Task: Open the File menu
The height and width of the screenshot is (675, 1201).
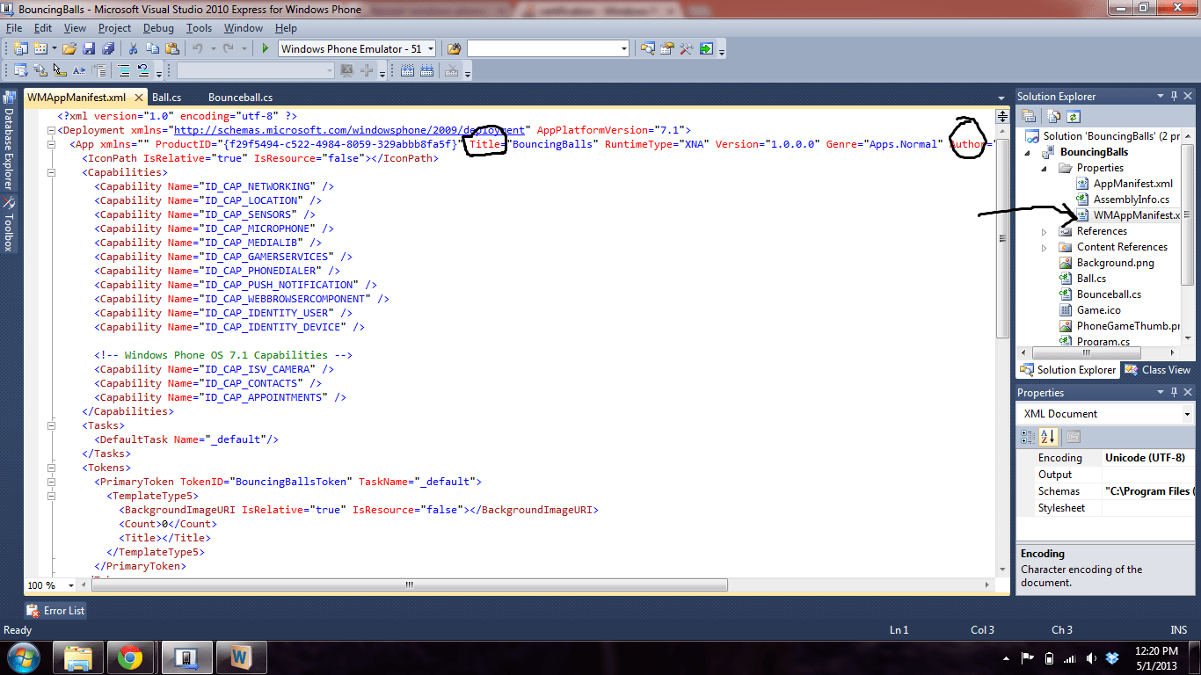Action: coord(14,28)
